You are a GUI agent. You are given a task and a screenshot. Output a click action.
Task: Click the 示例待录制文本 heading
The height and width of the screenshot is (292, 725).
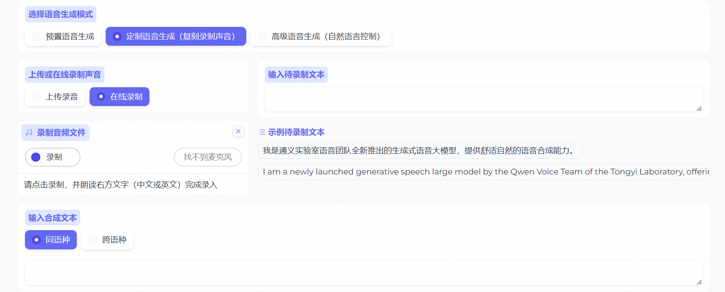click(x=296, y=132)
